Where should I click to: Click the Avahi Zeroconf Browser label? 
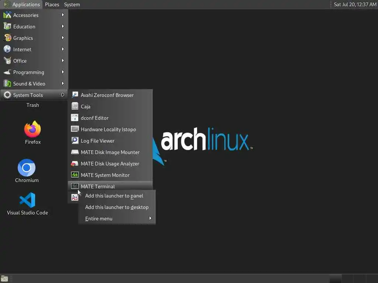click(107, 95)
